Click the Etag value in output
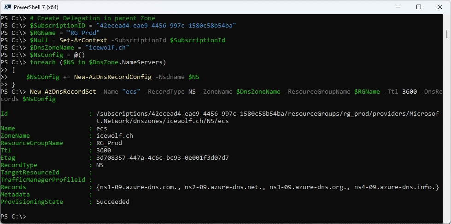451x224 pixels. 163,158
